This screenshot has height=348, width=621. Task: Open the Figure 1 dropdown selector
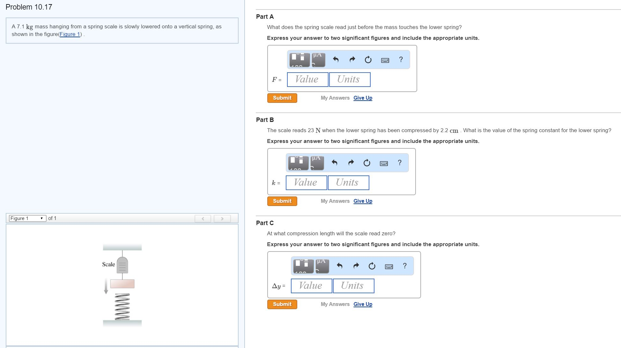27,218
